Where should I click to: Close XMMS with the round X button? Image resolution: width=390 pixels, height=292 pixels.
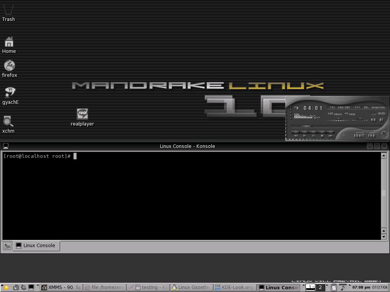pyautogui.click(x=384, y=134)
